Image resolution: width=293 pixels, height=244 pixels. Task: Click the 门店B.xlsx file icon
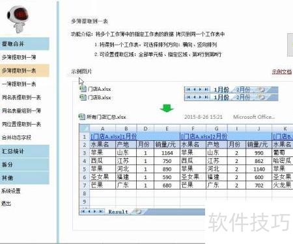[x=83, y=97]
